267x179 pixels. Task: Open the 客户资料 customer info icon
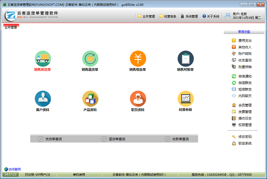coord(43,99)
